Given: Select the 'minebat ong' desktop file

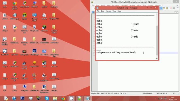Looking at the screenshot, I should click(x=54, y=76).
